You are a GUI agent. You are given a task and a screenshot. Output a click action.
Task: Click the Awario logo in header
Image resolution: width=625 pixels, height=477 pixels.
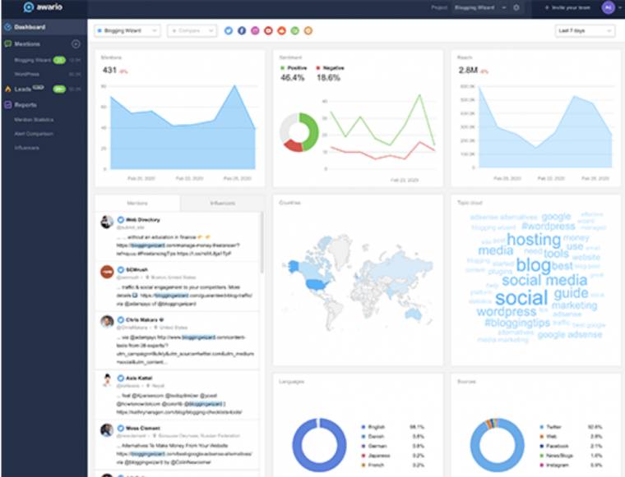(x=43, y=7)
